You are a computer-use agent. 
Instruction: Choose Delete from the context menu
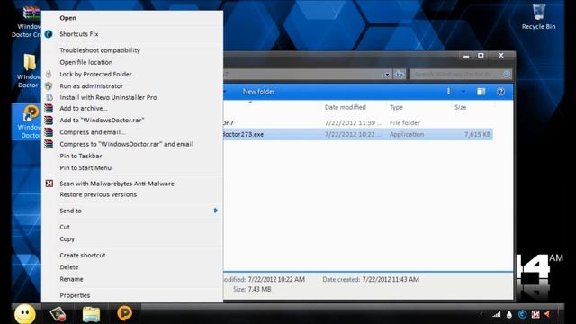tap(131, 267)
